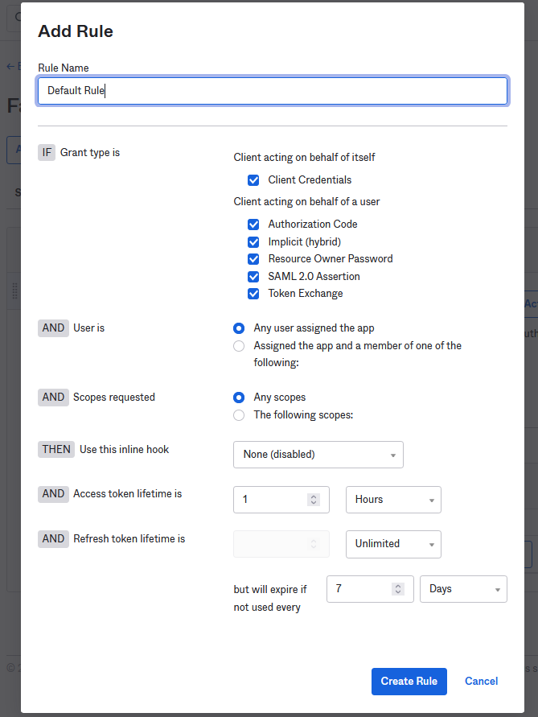Open the access token Hours unit dropdown
The width and height of the screenshot is (538, 717).
[x=393, y=500]
